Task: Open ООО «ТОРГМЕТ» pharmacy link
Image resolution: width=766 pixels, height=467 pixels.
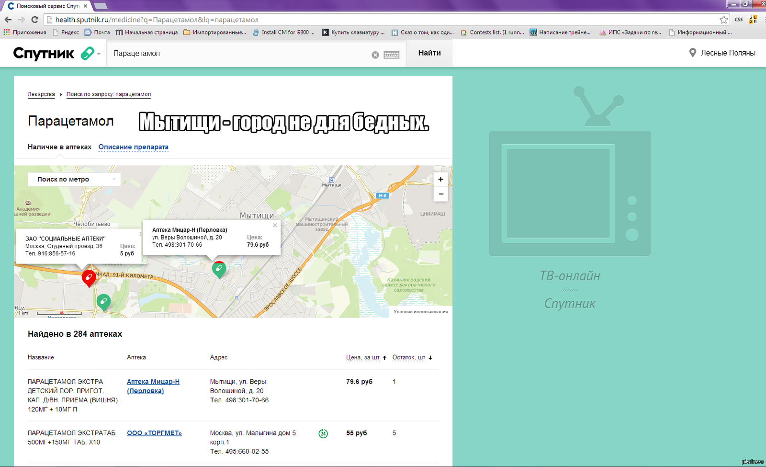Action: pyautogui.click(x=154, y=433)
